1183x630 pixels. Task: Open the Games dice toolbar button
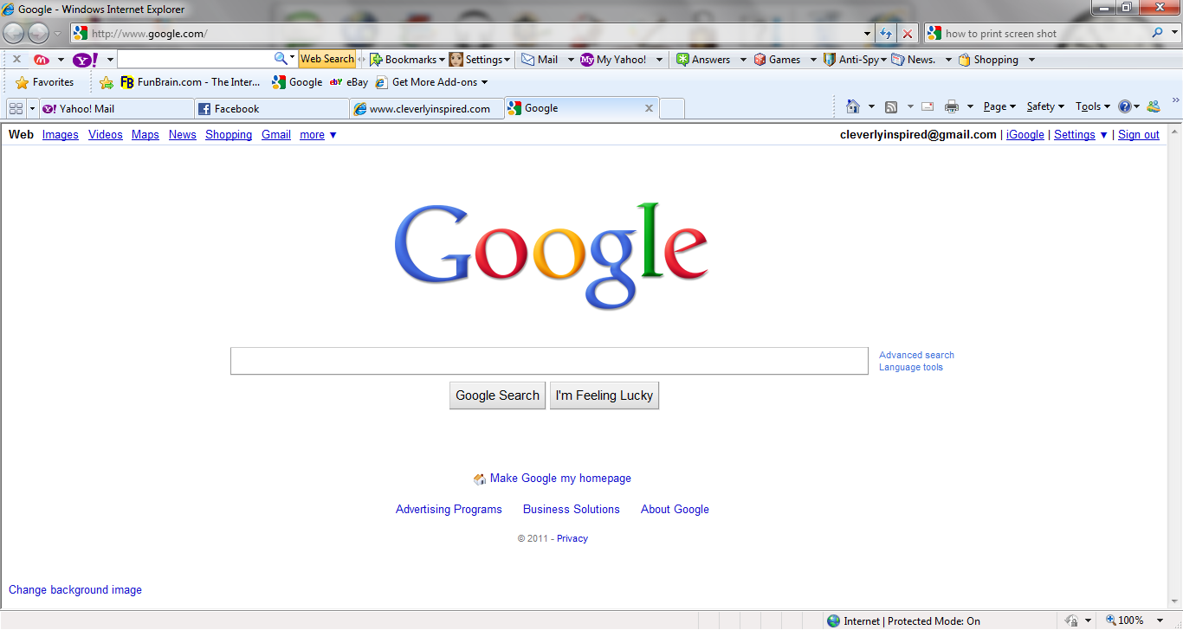point(778,60)
